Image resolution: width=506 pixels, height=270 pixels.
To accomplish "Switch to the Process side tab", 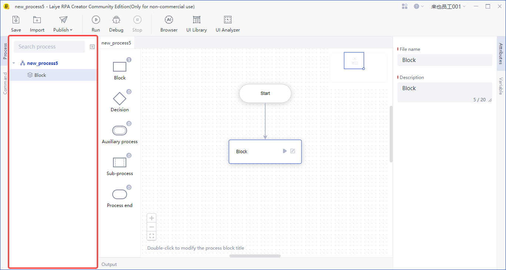I will point(5,51).
